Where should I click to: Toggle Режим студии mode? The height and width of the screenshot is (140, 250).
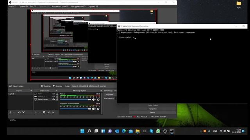pos(153,105)
